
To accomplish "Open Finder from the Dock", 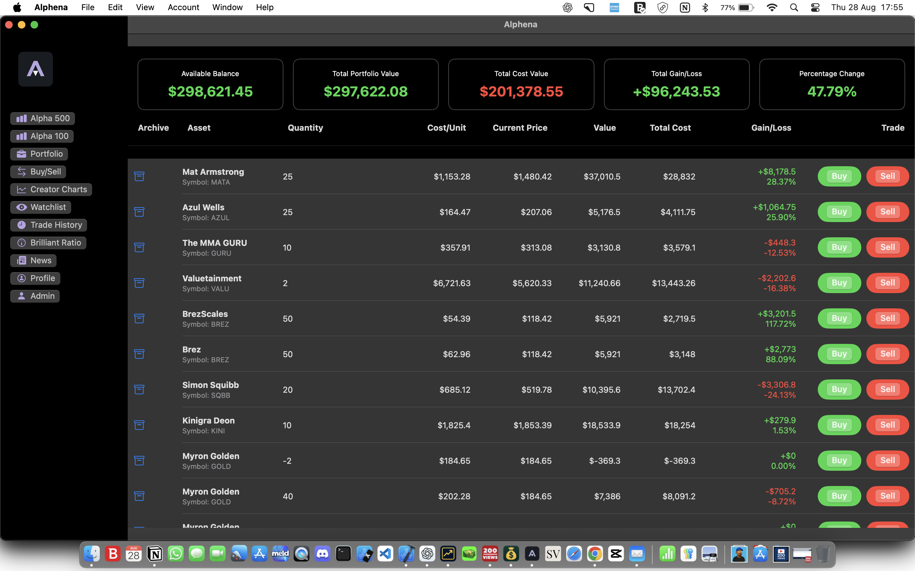I will click(91, 554).
